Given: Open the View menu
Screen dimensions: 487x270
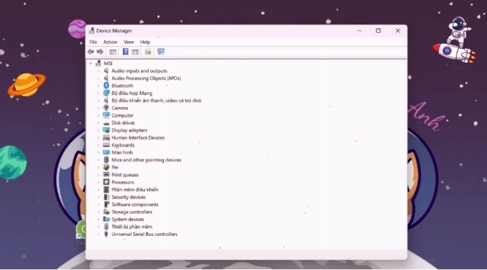Looking at the screenshot, I should click(x=128, y=42).
